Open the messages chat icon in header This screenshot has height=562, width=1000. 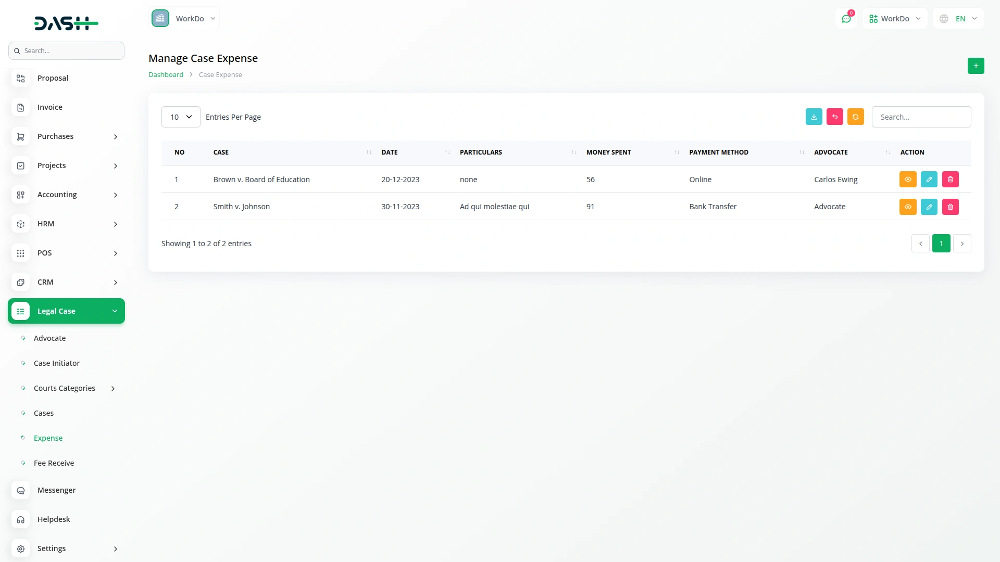[846, 19]
